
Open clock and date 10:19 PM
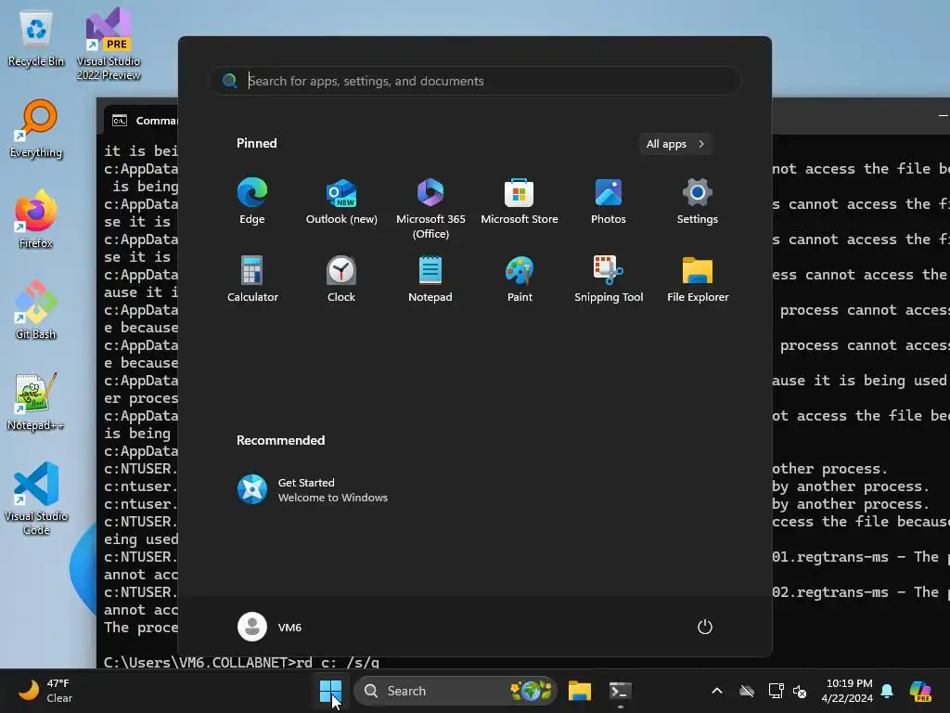pyautogui.click(x=847, y=691)
